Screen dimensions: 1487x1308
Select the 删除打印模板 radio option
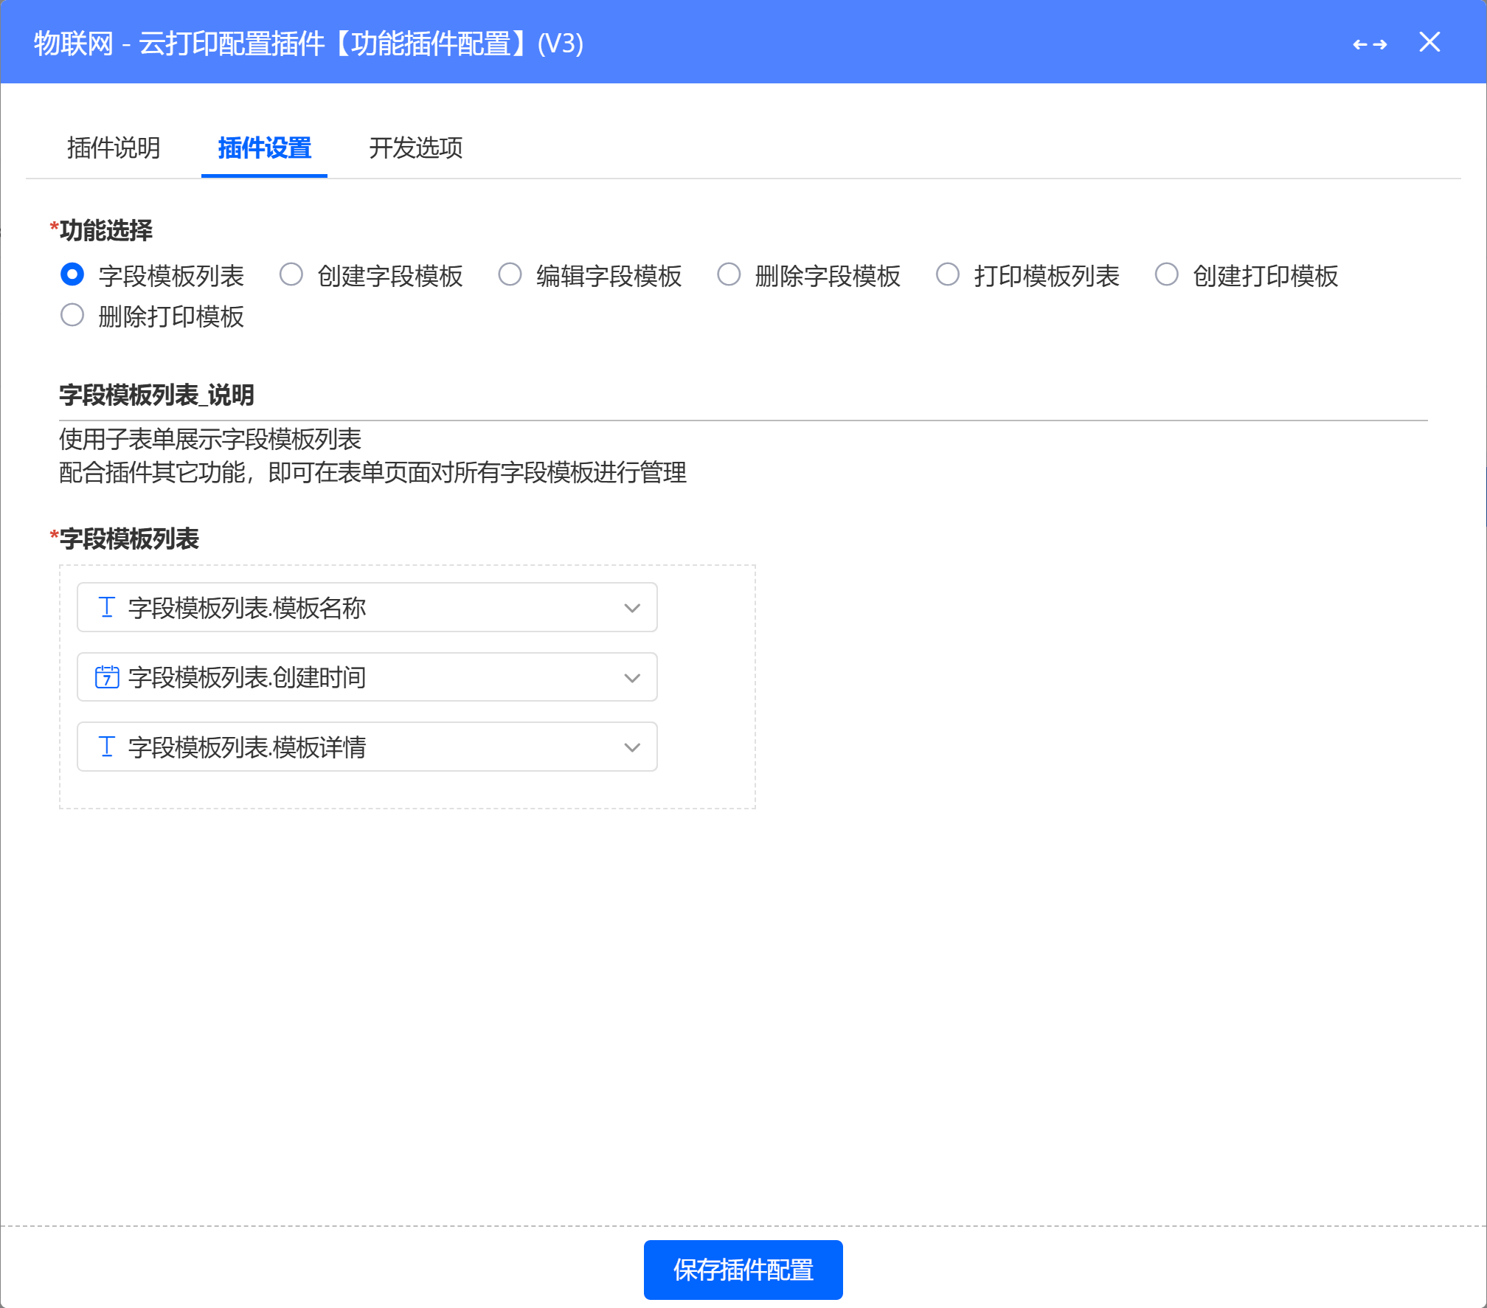tap(72, 315)
